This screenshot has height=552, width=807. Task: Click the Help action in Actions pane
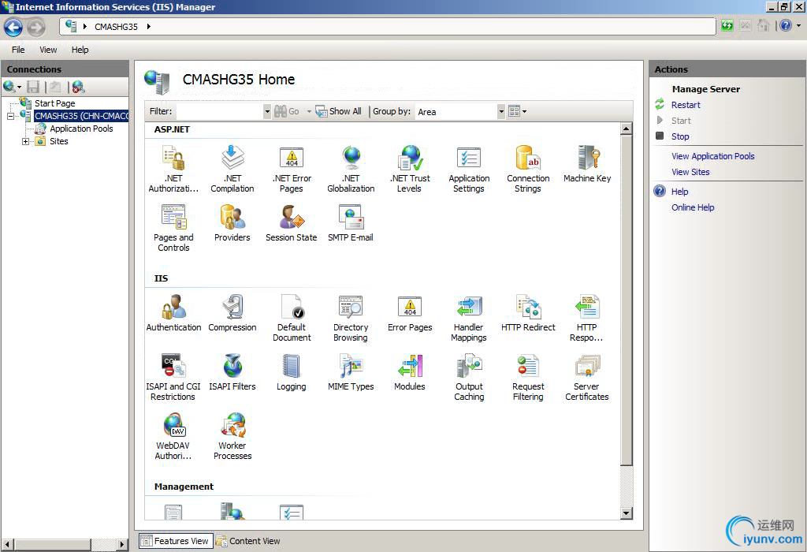pyautogui.click(x=679, y=192)
